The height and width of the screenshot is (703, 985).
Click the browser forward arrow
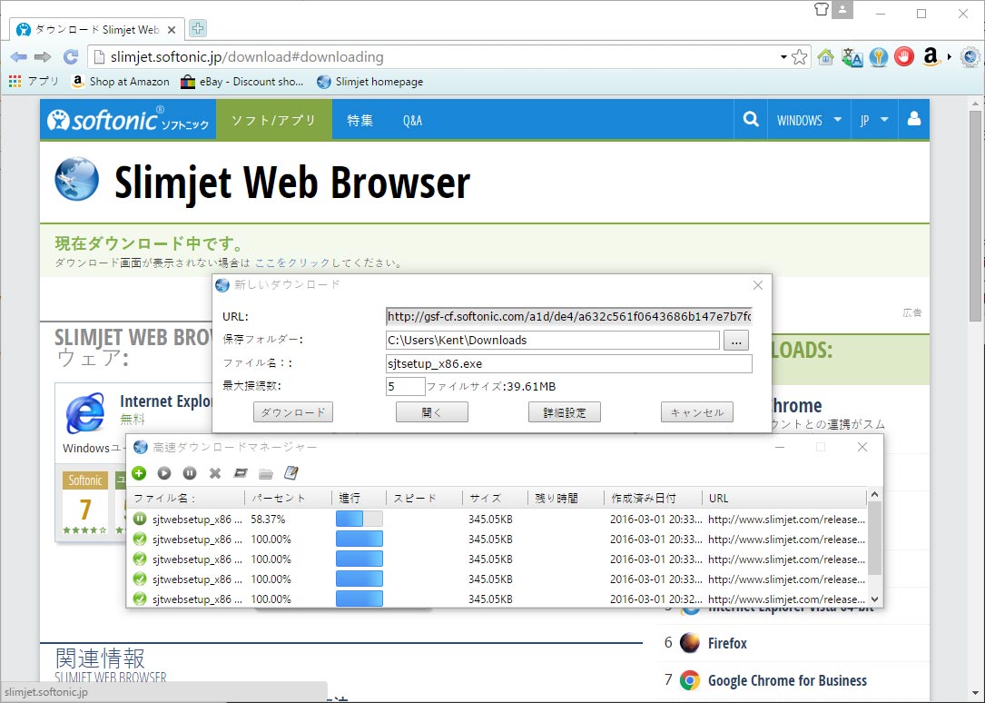[x=43, y=57]
